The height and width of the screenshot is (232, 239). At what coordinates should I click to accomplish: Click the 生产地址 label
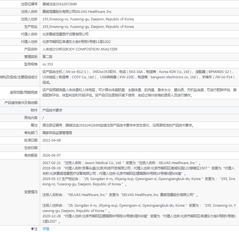[31, 27]
